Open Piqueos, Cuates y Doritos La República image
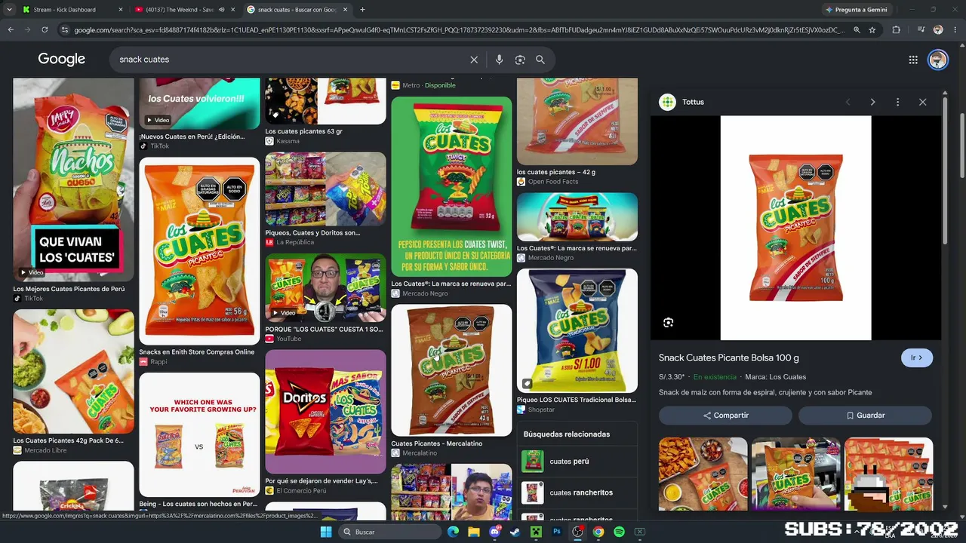Image resolution: width=966 pixels, height=543 pixels. click(x=325, y=189)
